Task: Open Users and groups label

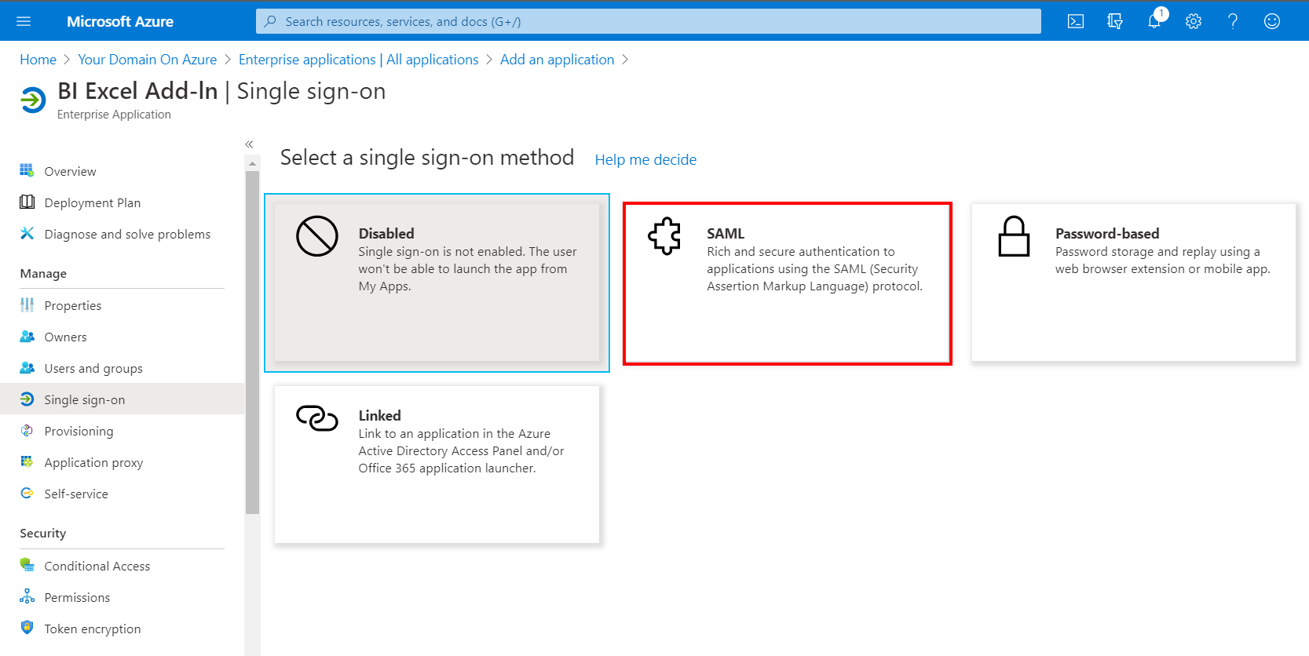Action: pos(93,368)
